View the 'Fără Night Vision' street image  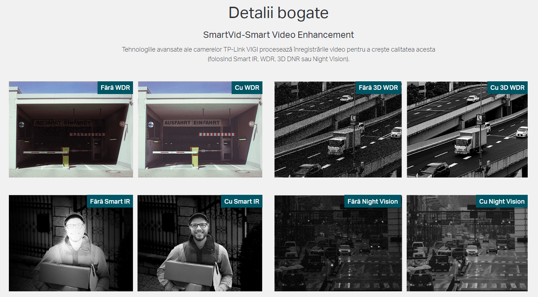pyautogui.click(x=338, y=243)
